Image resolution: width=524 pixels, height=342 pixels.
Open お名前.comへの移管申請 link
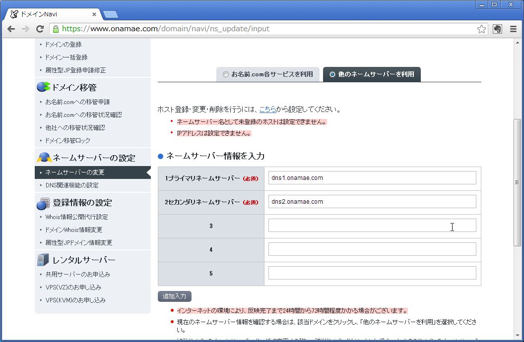(x=77, y=102)
